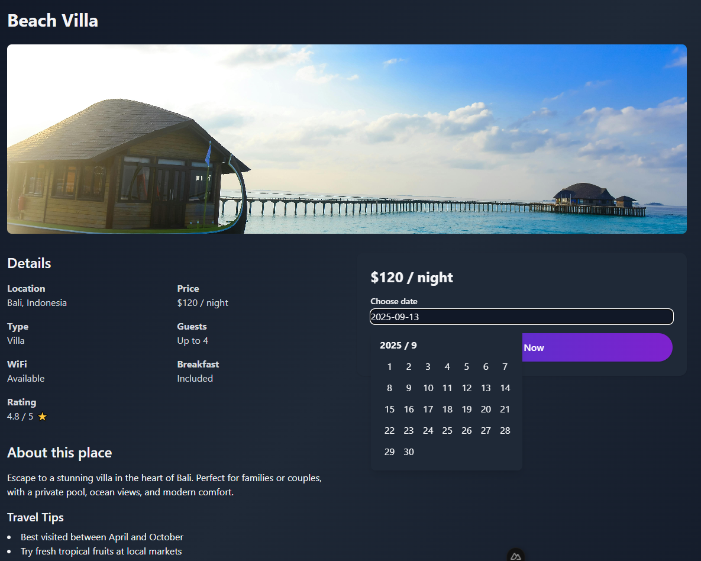
Task: Click the Choose date input field
Action: [521, 317]
